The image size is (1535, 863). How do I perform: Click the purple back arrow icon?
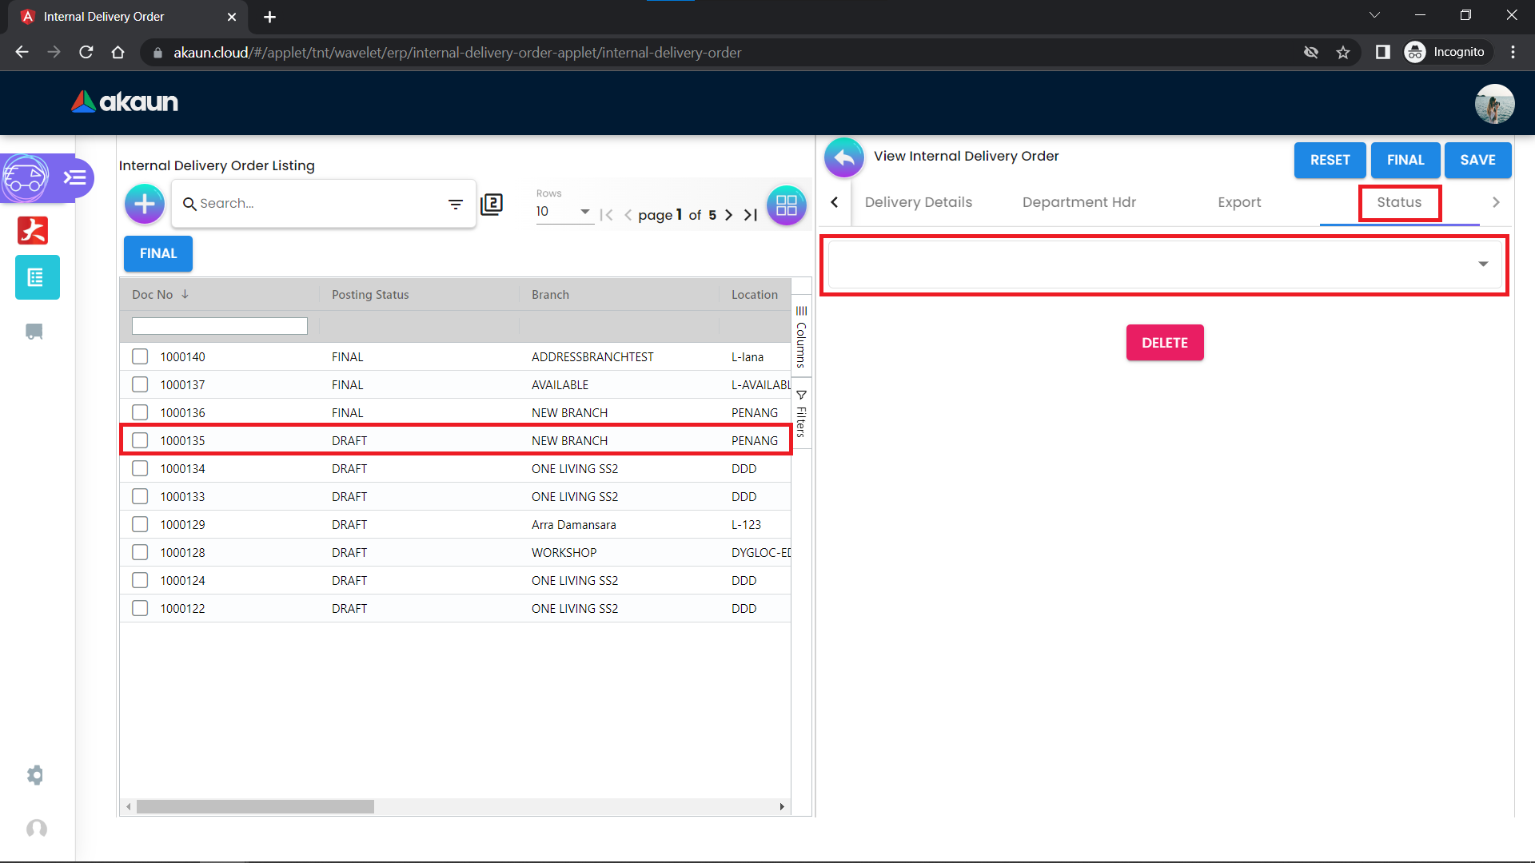coord(844,157)
